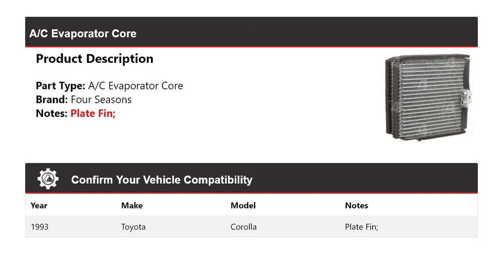The height and width of the screenshot is (254, 503).
Task: Click the A/C Evaporator Core title bar
Action: point(83,34)
